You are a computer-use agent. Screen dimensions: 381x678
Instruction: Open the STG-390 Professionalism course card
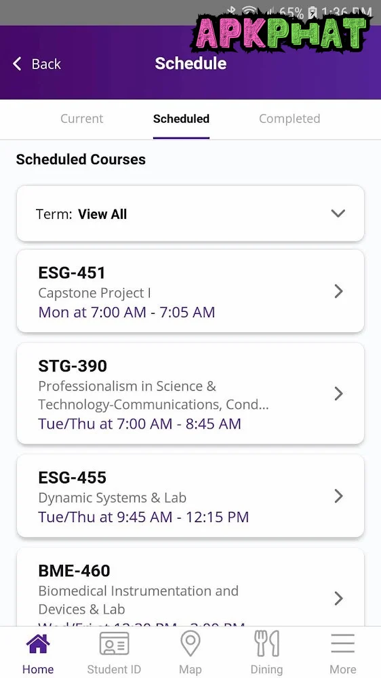pyautogui.click(x=190, y=393)
